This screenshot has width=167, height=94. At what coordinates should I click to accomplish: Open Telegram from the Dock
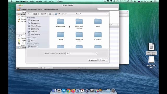pyautogui.click(x=64, y=91)
